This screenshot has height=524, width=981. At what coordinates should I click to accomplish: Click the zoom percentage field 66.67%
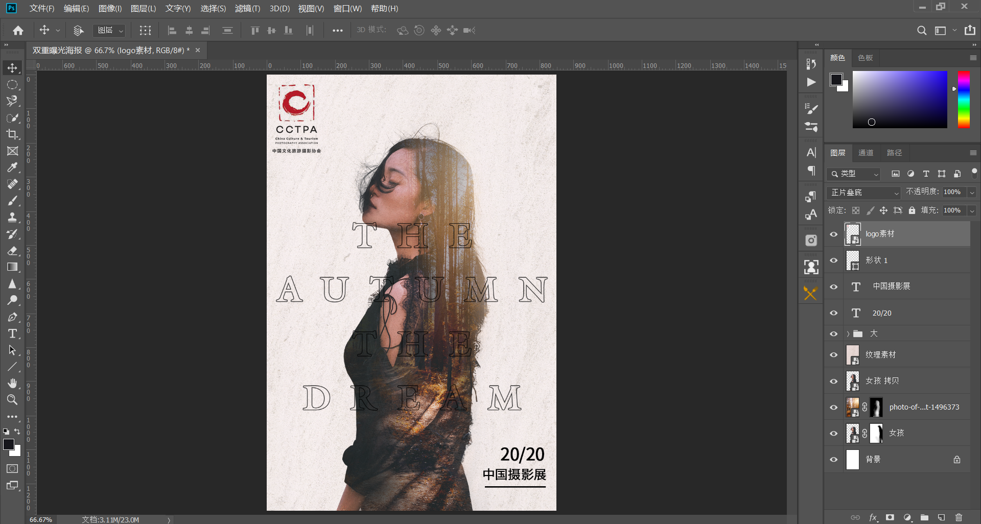point(41,519)
